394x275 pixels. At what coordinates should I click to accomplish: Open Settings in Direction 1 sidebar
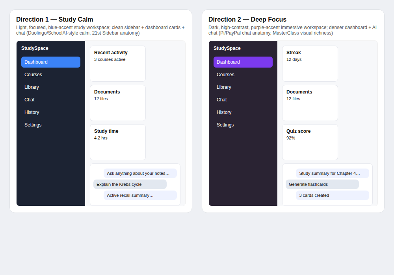51,125
